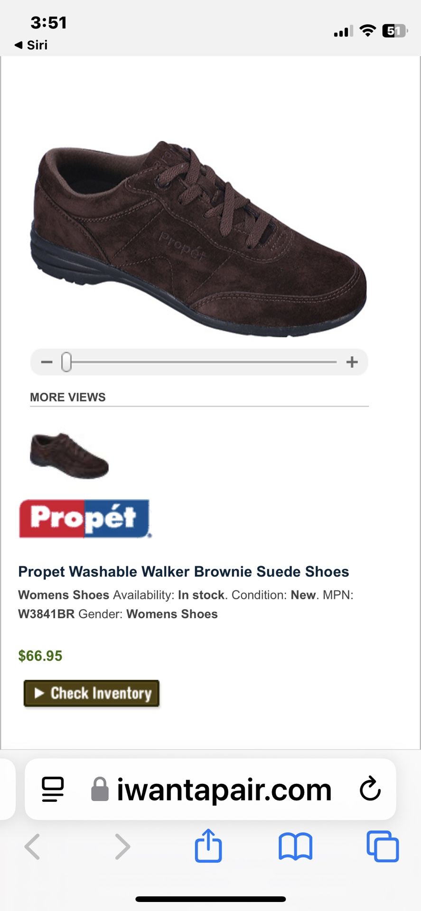Image resolution: width=421 pixels, height=911 pixels.
Task: Zoom out with the minus icon
Action: 47,362
